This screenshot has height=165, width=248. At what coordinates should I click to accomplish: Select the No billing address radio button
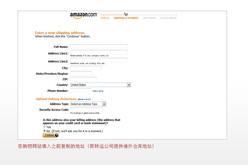(x=44, y=131)
